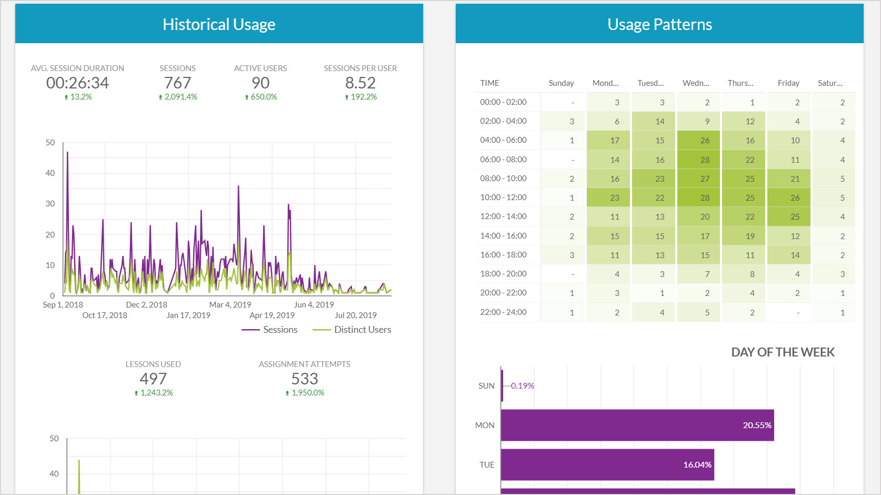Toggle the Distinct Users legend entry
This screenshot has height=495, width=881.
pyautogui.click(x=352, y=330)
